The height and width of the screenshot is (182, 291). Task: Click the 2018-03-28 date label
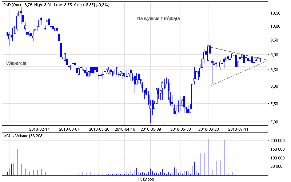click(99, 129)
